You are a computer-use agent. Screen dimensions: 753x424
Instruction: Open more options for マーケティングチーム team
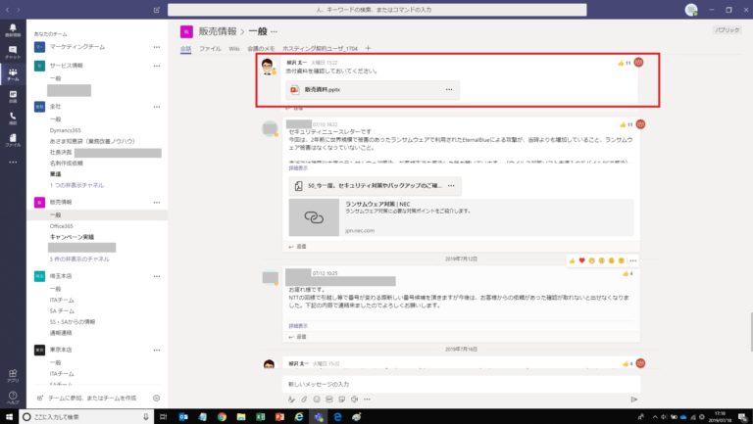156,46
